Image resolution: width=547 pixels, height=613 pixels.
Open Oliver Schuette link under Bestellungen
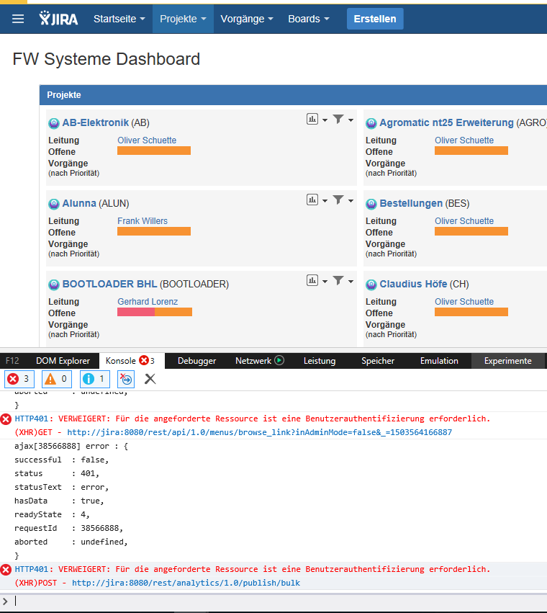pos(464,221)
